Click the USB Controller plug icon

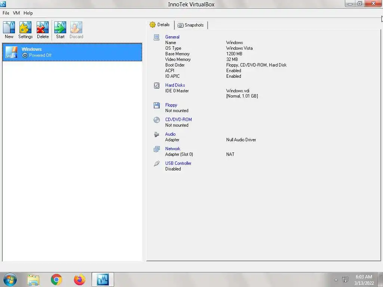pos(157,164)
